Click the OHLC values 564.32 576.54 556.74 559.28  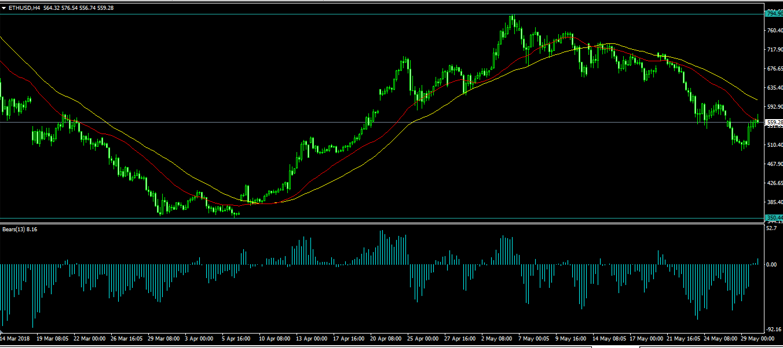point(78,8)
